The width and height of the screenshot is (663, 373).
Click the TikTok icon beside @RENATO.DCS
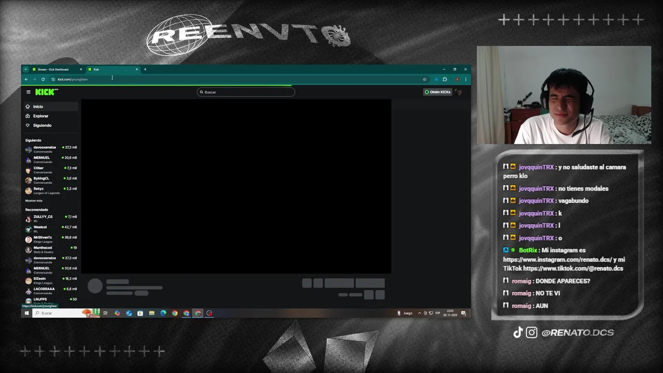517,333
